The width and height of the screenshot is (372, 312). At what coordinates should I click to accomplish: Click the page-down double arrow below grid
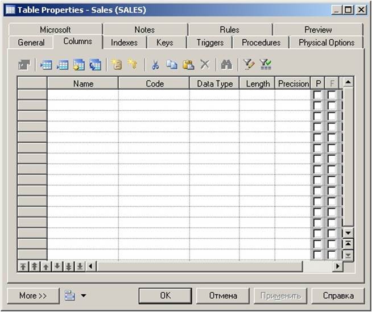69,267
